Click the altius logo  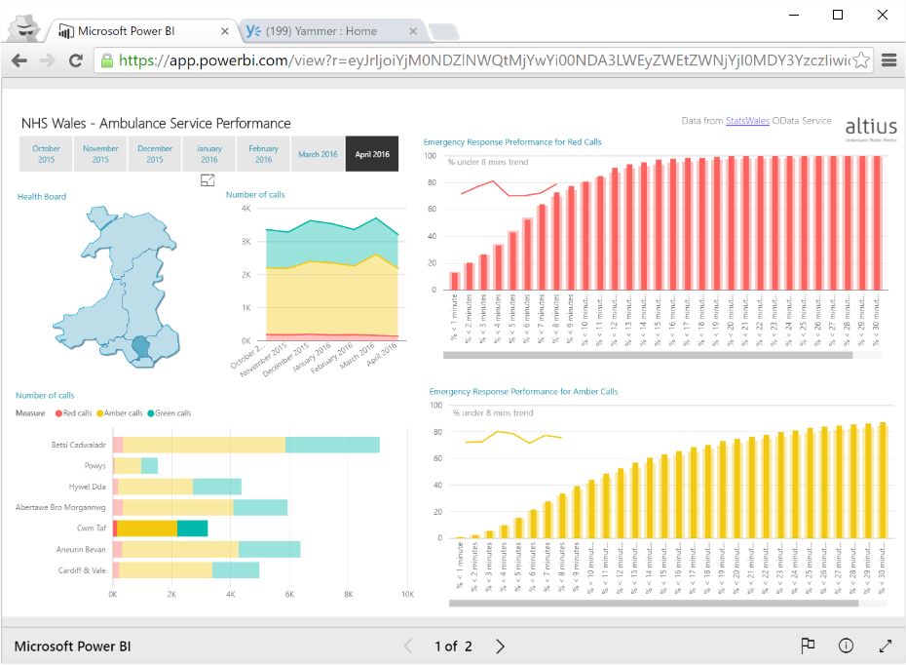click(x=871, y=128)
